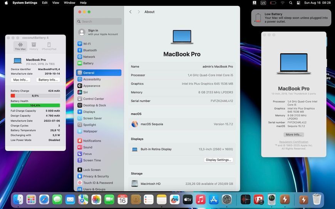Image resolution: width=335 pixels, height=209 pixels.
Task: Click the Serial number row in About
Action: tap(182, 101)
